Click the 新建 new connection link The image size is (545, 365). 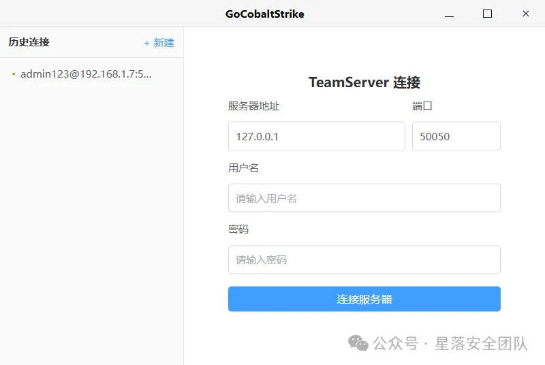click(159, 43)
